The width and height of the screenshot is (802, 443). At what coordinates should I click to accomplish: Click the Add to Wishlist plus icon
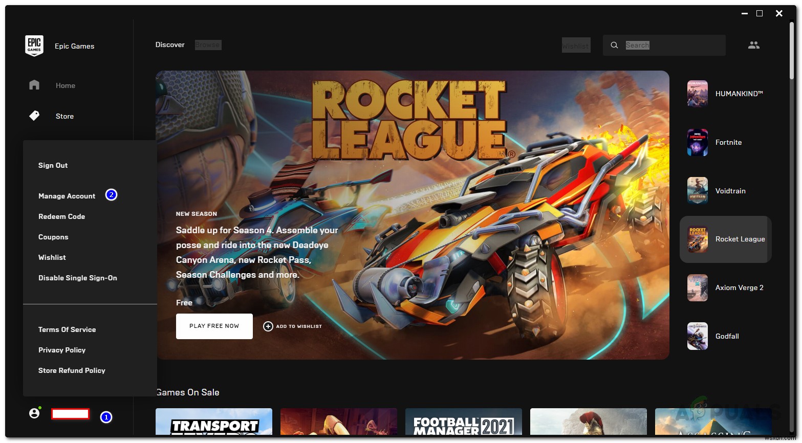pos(268,326)
